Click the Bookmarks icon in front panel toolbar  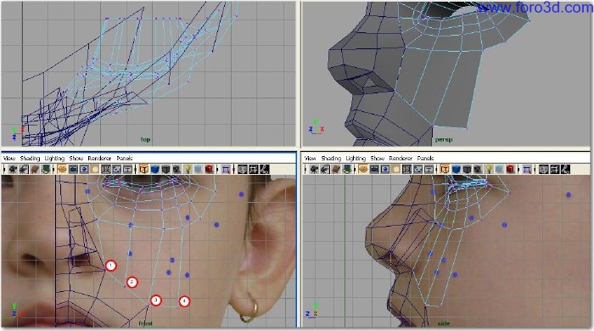(36, 169)
